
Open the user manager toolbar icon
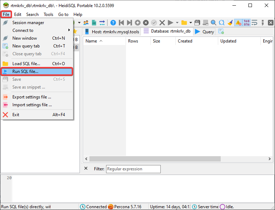click(86, 23)
